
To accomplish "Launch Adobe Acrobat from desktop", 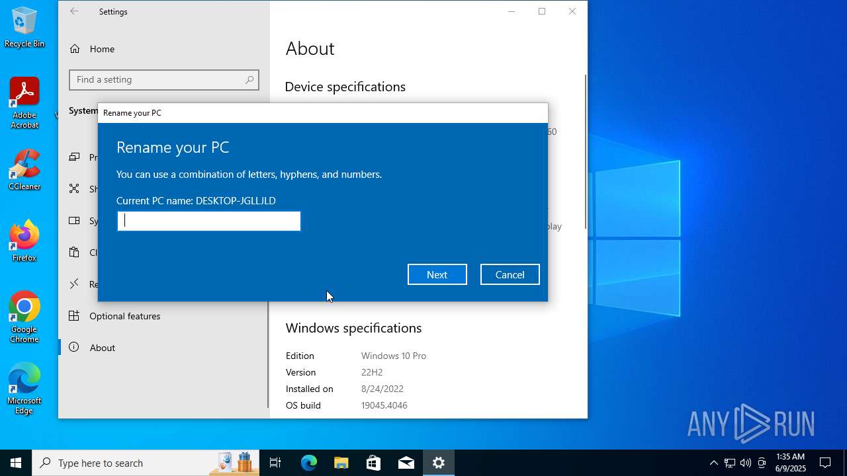I will pyautogui.click(x=24, y=103).
